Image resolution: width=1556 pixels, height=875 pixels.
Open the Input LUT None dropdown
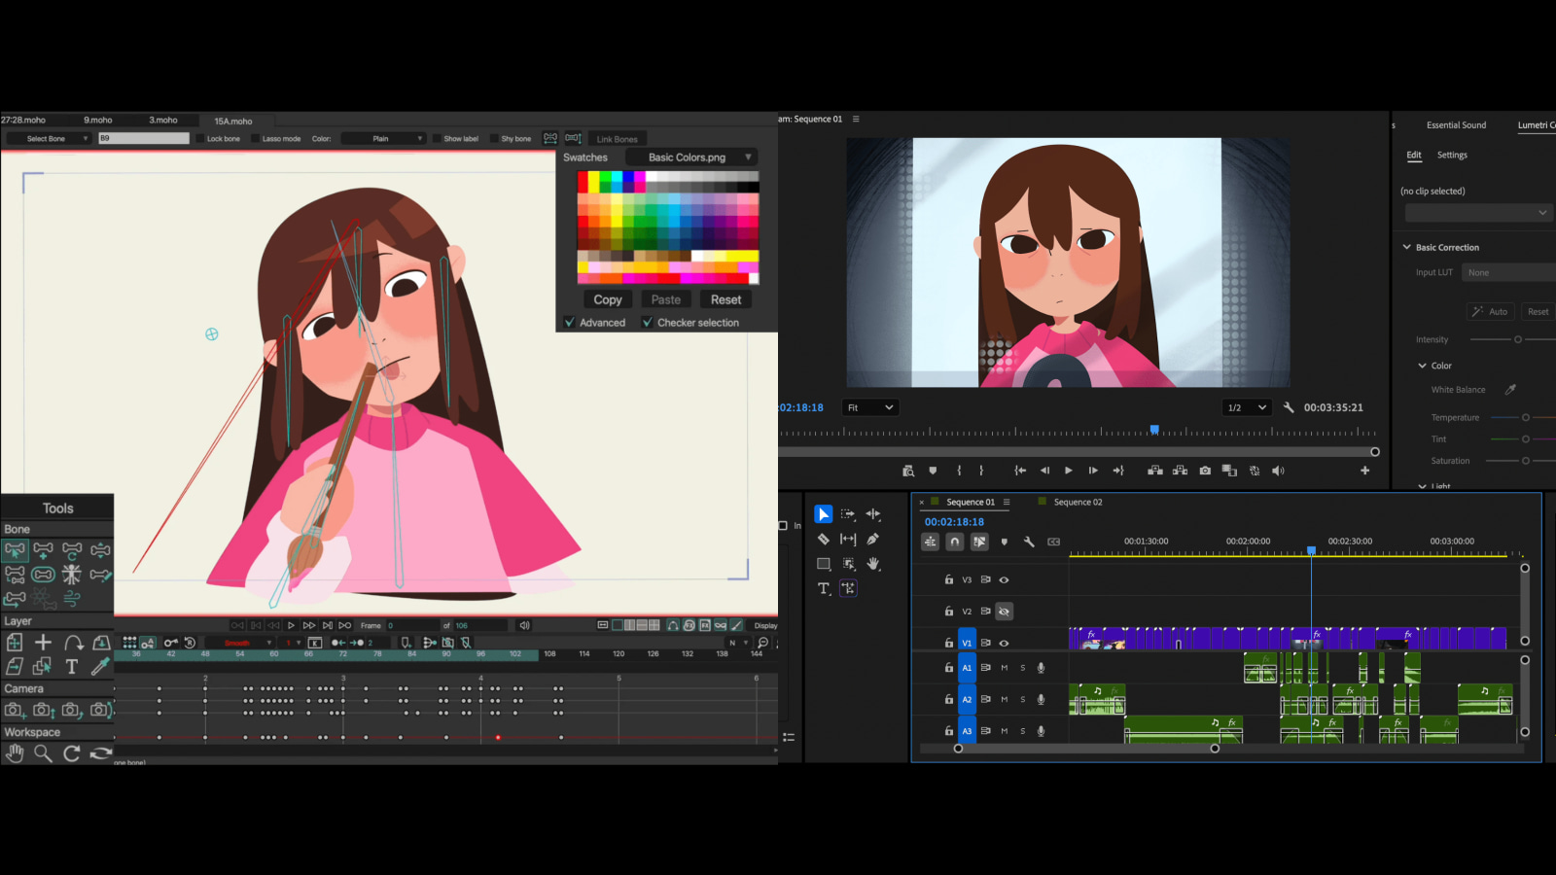[1509, 273]
